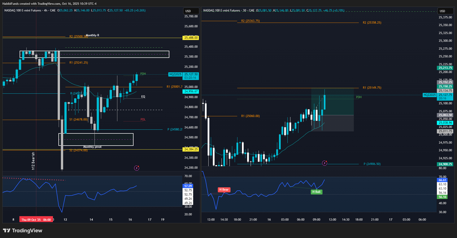The image size is (457, 238).
Task: Click the yellow 25,488.00 price label
Action: pos(190,38)
